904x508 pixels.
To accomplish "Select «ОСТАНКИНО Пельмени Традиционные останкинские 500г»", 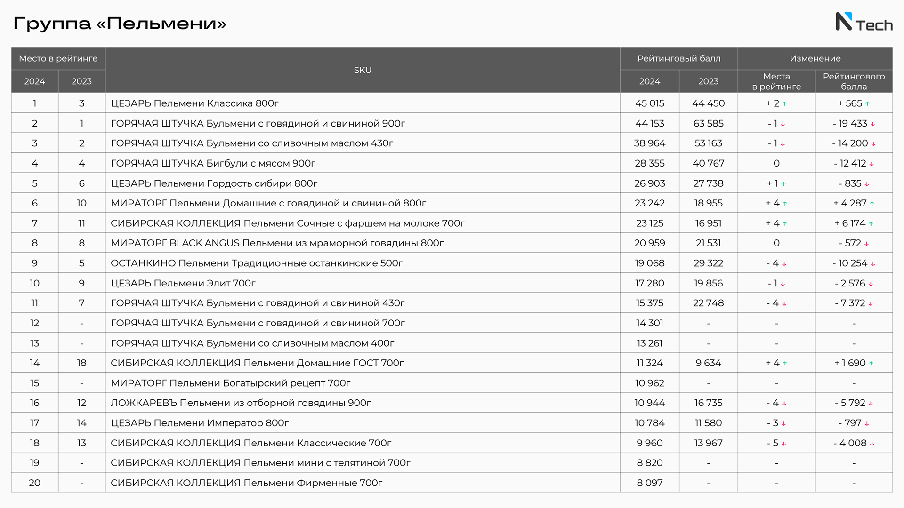I will 257,263.
